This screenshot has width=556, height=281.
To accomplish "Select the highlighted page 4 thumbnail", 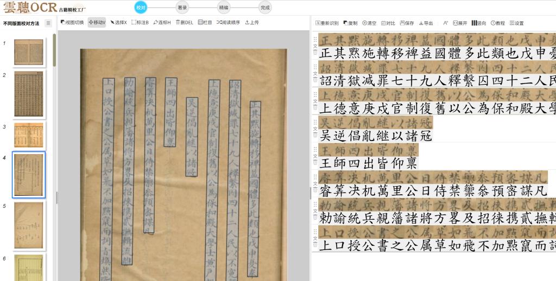I will point(29,175).
